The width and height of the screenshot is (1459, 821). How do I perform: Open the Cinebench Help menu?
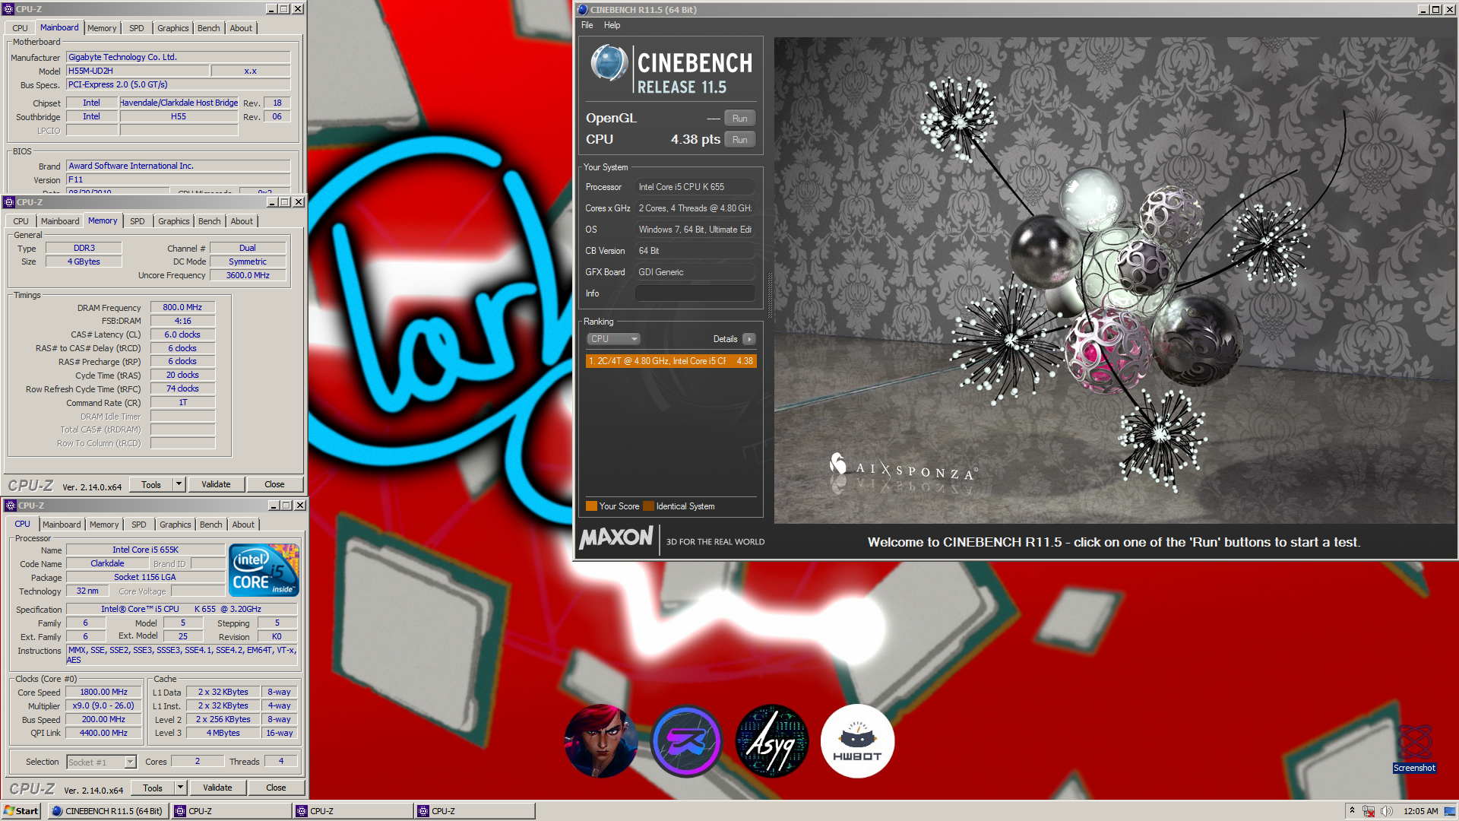click(x=612, y=25)
